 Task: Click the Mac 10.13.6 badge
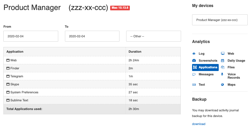pyautogui.click(x=120, y=8)
